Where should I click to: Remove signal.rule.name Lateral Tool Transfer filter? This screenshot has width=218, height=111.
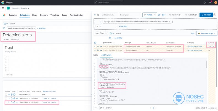34,28
